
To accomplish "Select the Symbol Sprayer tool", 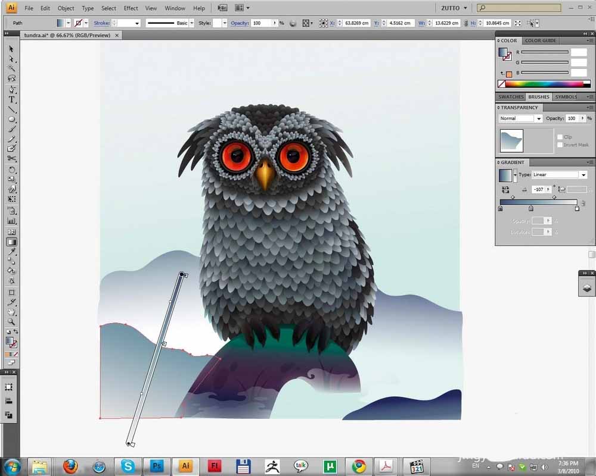I will tap(11, 211).
